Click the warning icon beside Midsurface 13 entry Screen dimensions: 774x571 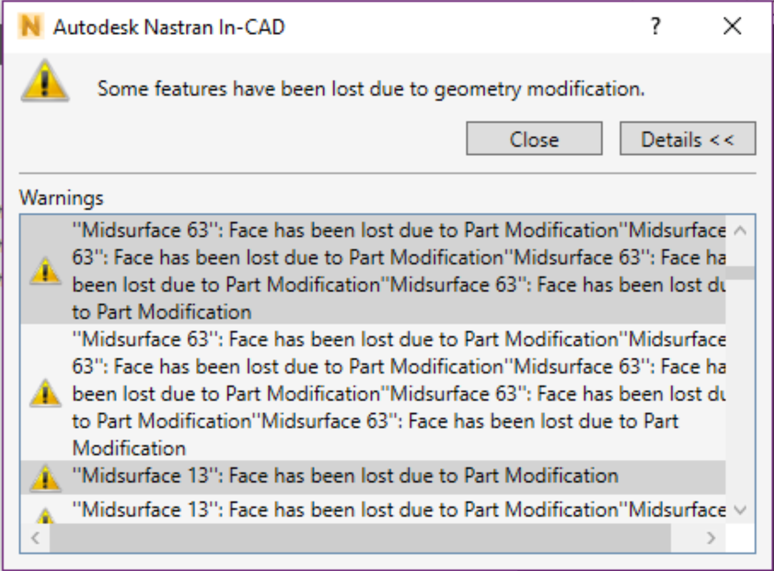pyautogui.click(x=46, y=475)
